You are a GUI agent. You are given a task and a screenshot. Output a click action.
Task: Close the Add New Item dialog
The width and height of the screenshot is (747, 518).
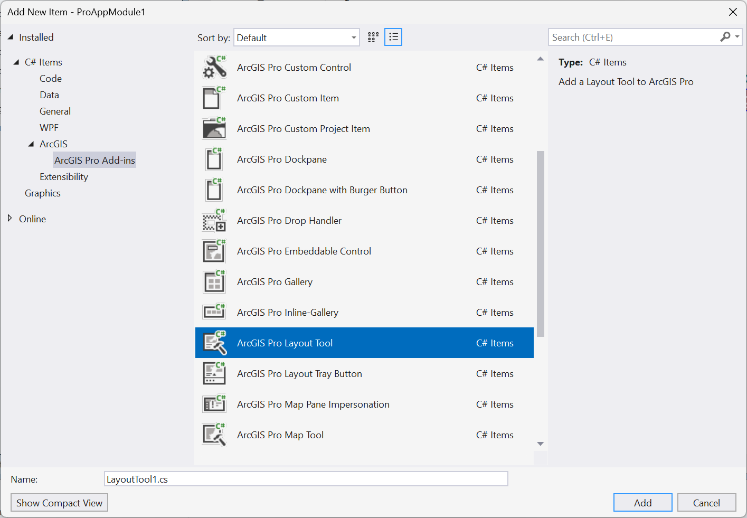(x=733, y=12)
